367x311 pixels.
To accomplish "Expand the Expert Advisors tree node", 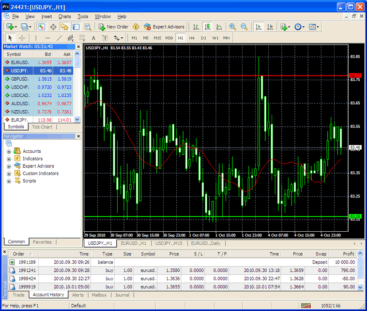I will [x=9, y=166].
